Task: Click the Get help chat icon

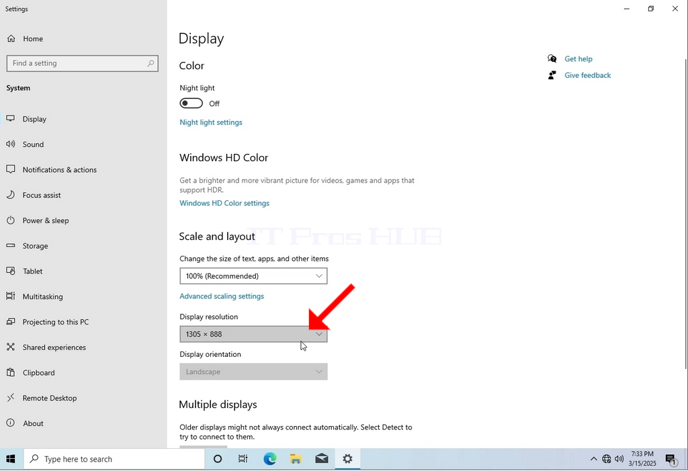Action: pos(552,59)
